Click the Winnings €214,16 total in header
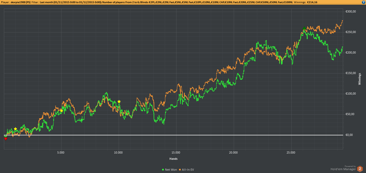This screenshot has height=173, width=366. [306, 2]
